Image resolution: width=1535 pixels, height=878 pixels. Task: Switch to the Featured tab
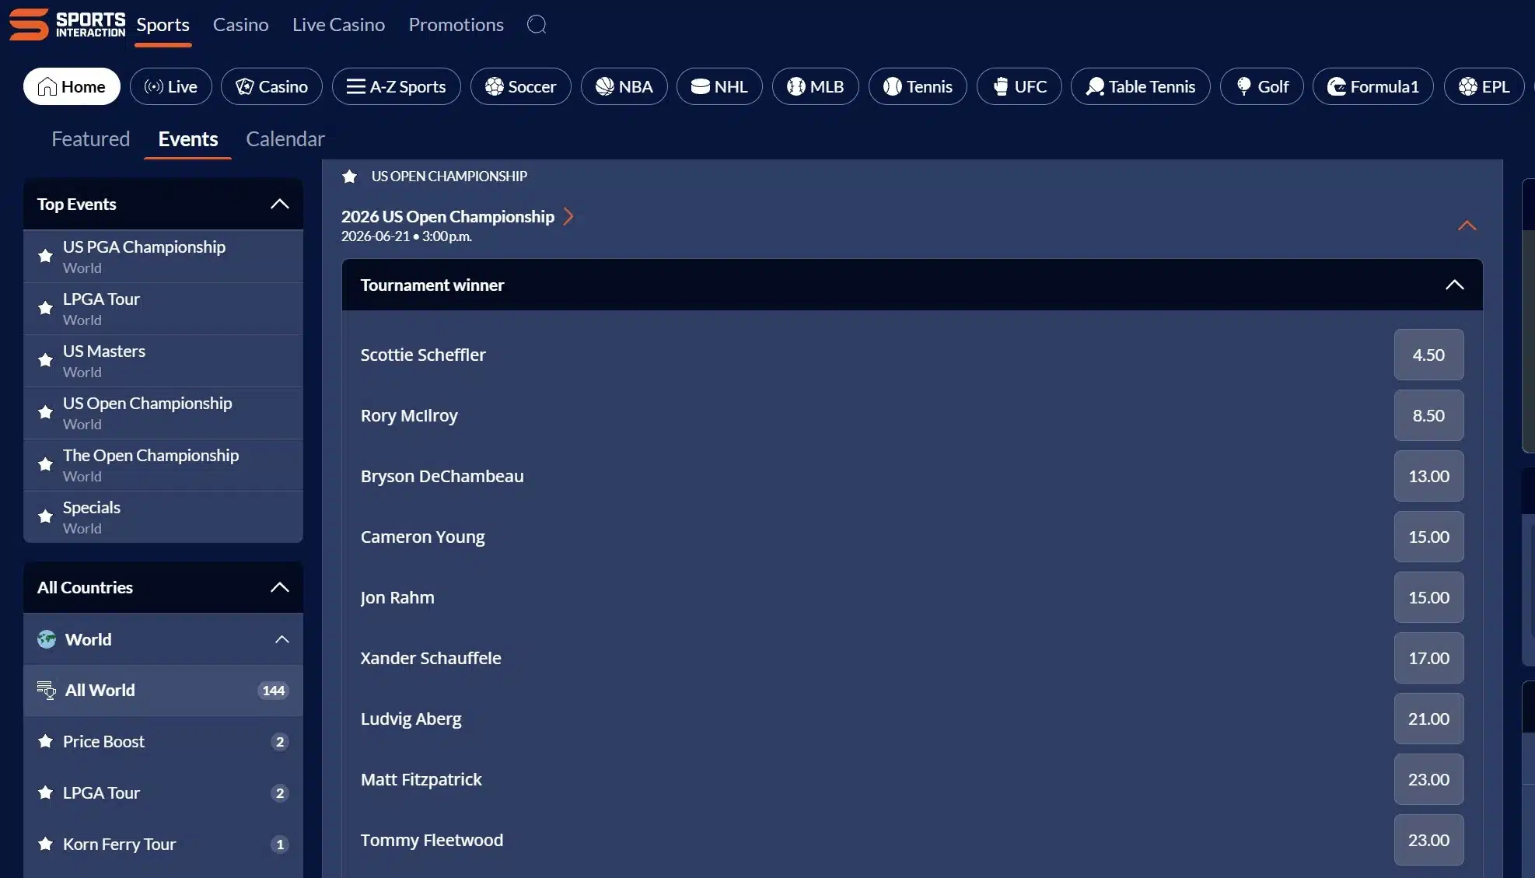[x=90, y=138]
